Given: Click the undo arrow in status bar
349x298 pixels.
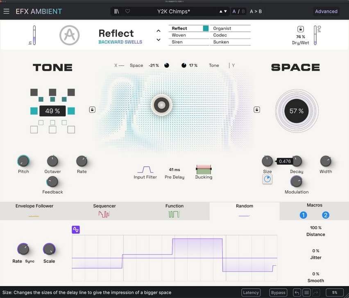Looking at the screenshot, I should [297, 292].
